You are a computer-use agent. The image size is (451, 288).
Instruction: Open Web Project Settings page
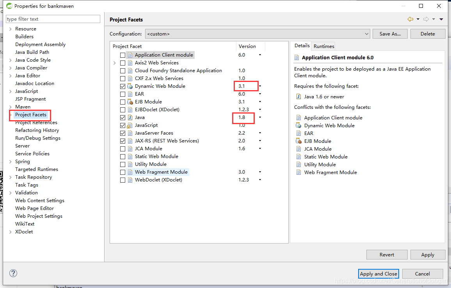click(x=39, y=216)
